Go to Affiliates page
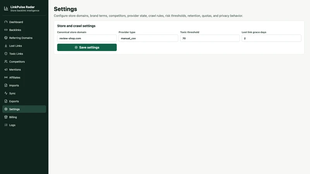Screen dimensions: 310x174 (x=24, y=77)
